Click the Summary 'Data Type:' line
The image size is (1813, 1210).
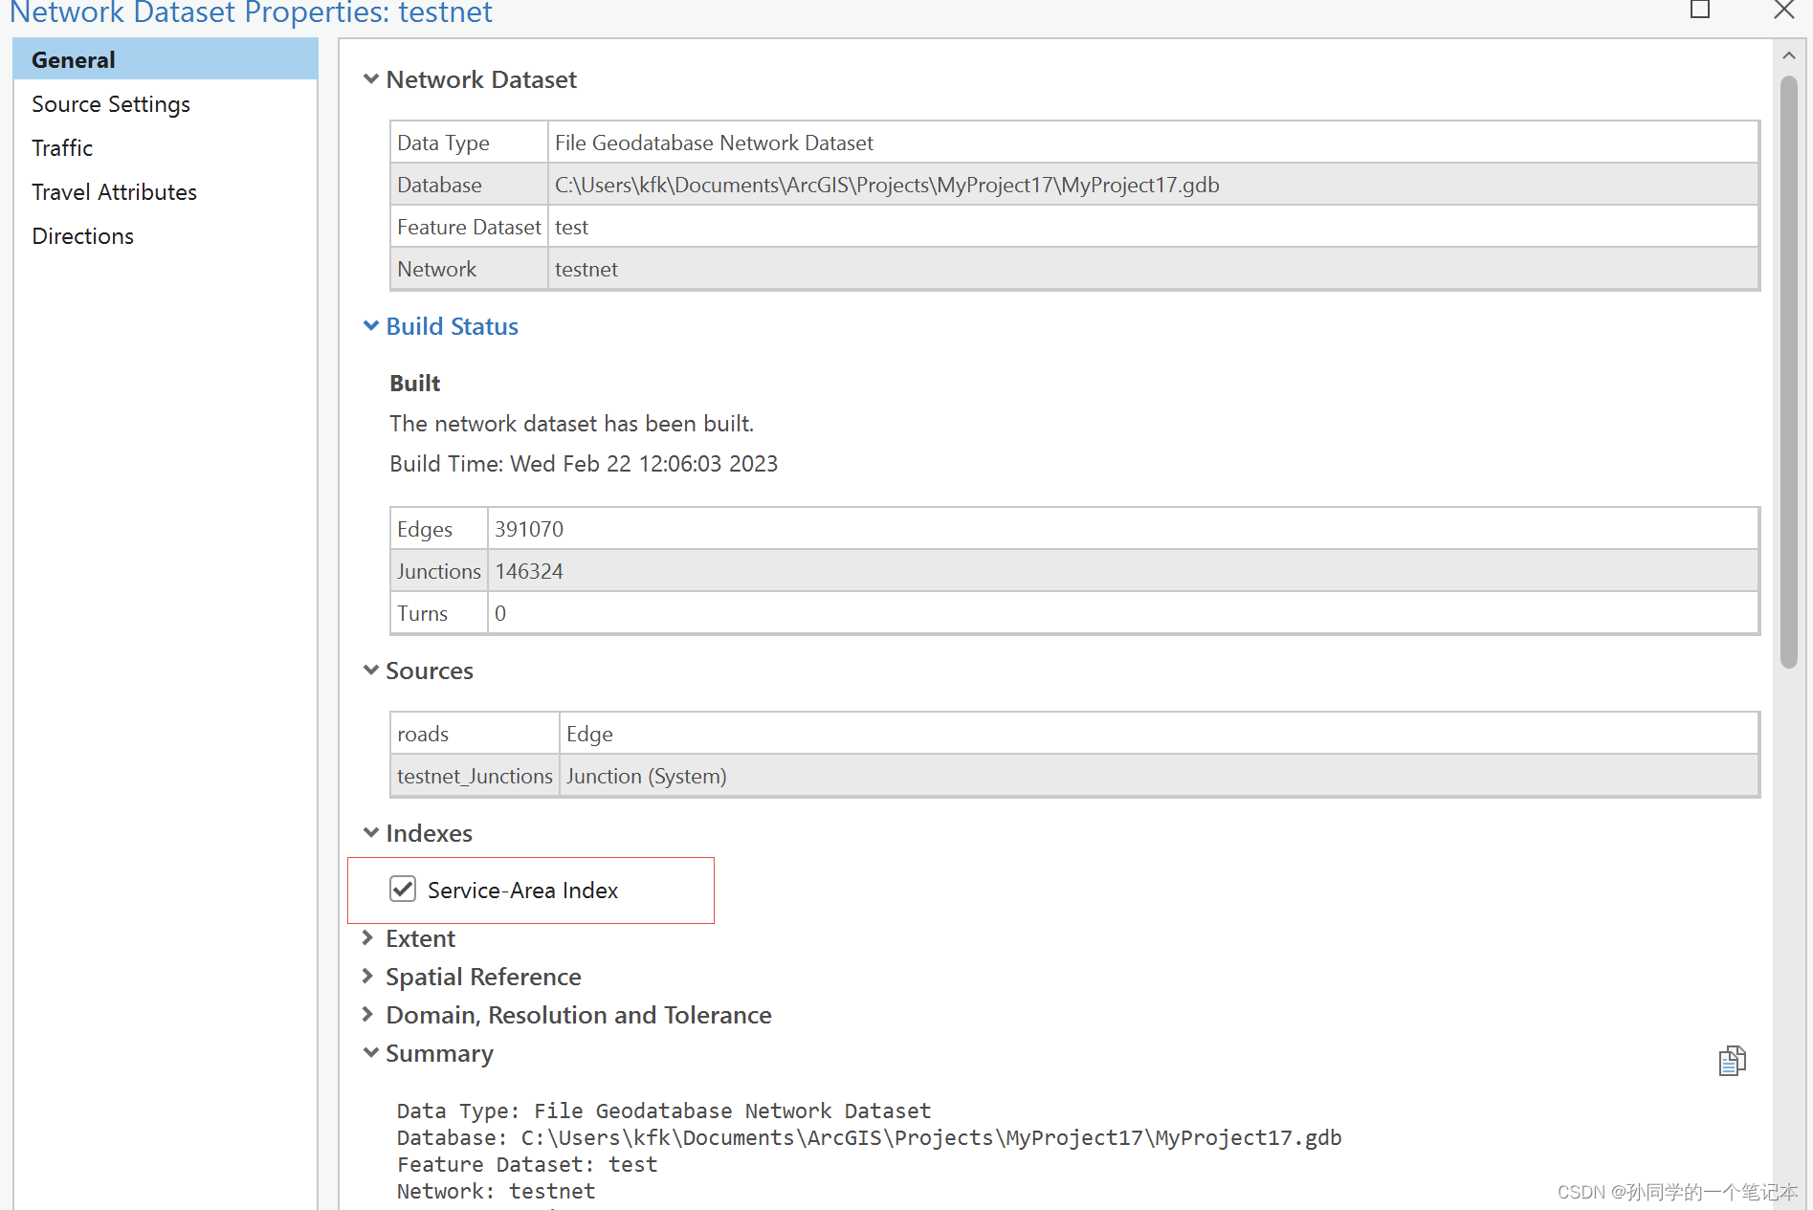tap(664, 1111)
